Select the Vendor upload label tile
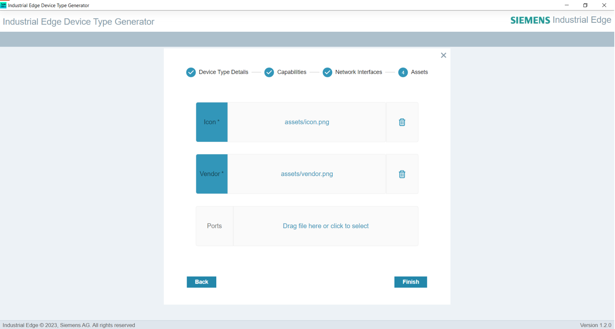The image size is (615, 329). (x=211, y=174)
